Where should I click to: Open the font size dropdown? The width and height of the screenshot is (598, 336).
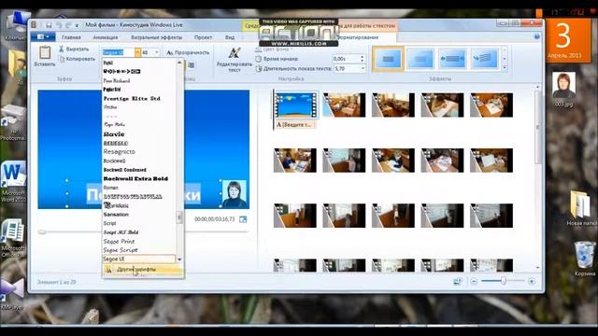coord(157,52)
